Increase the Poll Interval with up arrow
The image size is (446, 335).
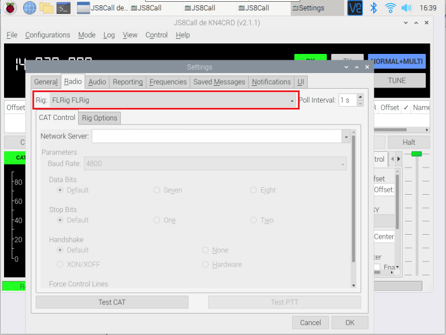point(360,97)
